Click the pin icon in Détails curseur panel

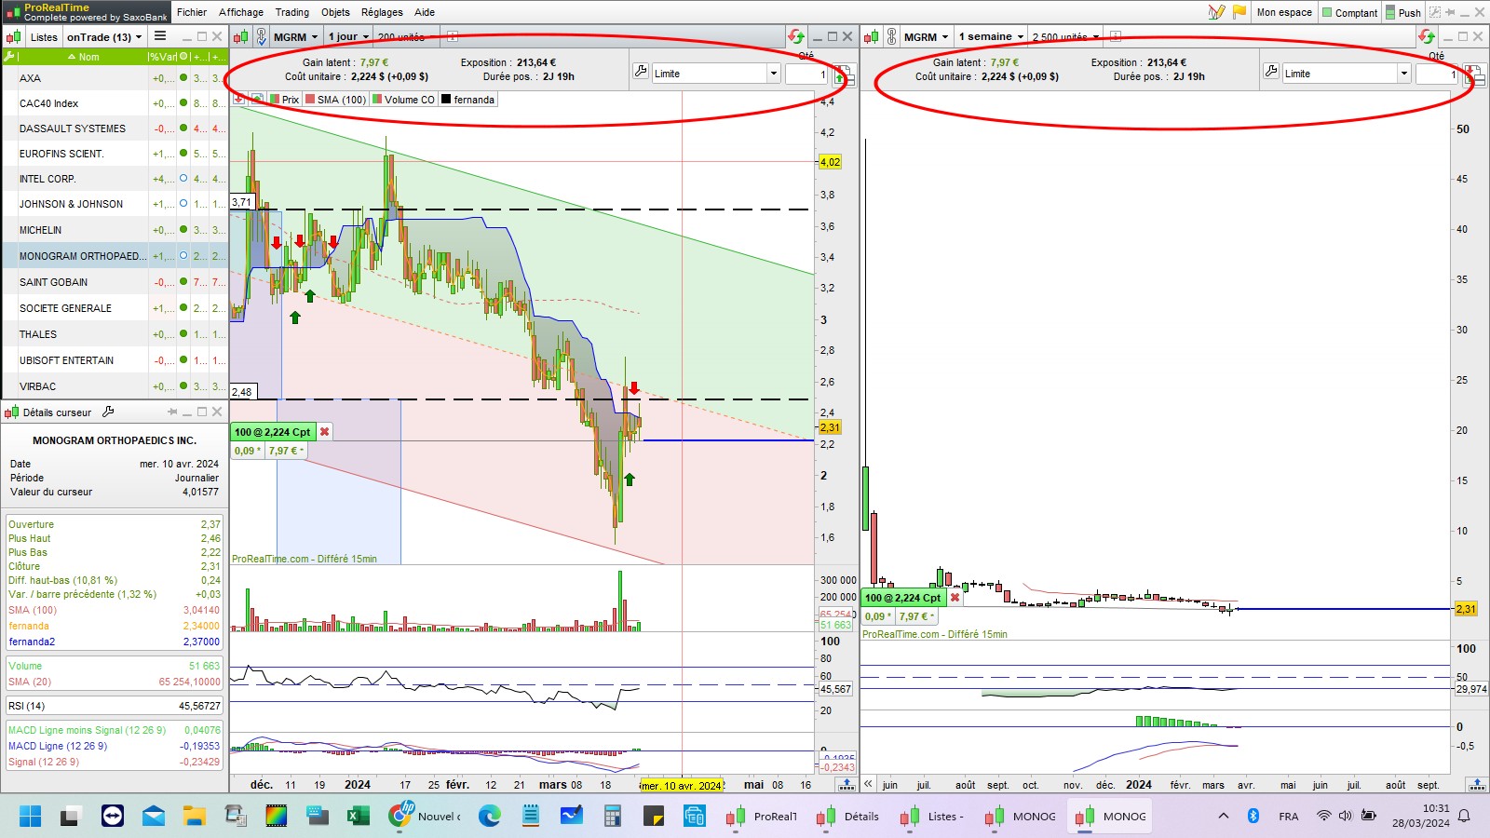[x=172, y=412]
